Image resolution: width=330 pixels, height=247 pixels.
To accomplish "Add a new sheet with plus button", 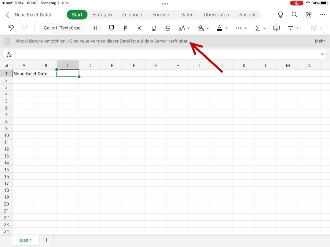I will [46, 240].
